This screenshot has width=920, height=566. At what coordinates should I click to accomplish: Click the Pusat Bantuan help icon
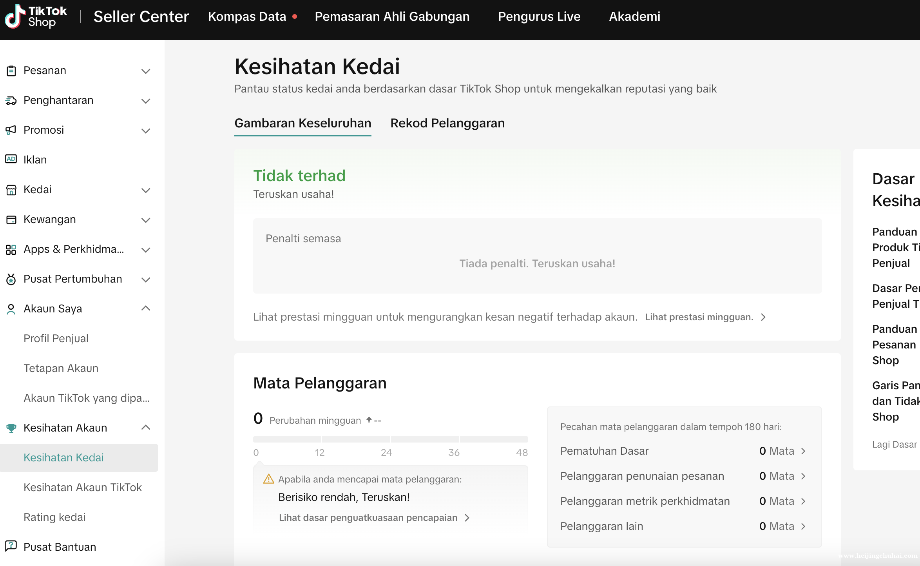[x=11, y=546]
